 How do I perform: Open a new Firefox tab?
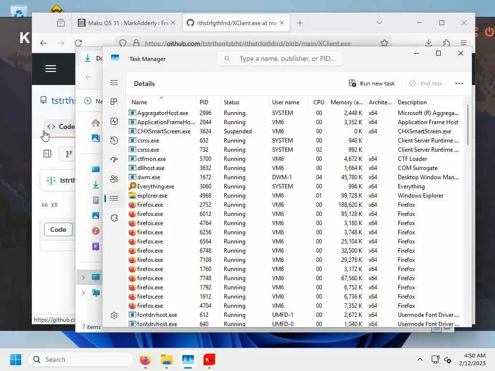click(300, 23)
